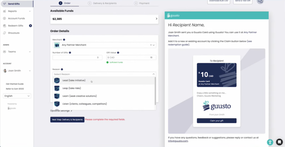Screen dimensions: 285x147
Task: Click the info icon beside Number of Gifts
Action: coord(70,53)
